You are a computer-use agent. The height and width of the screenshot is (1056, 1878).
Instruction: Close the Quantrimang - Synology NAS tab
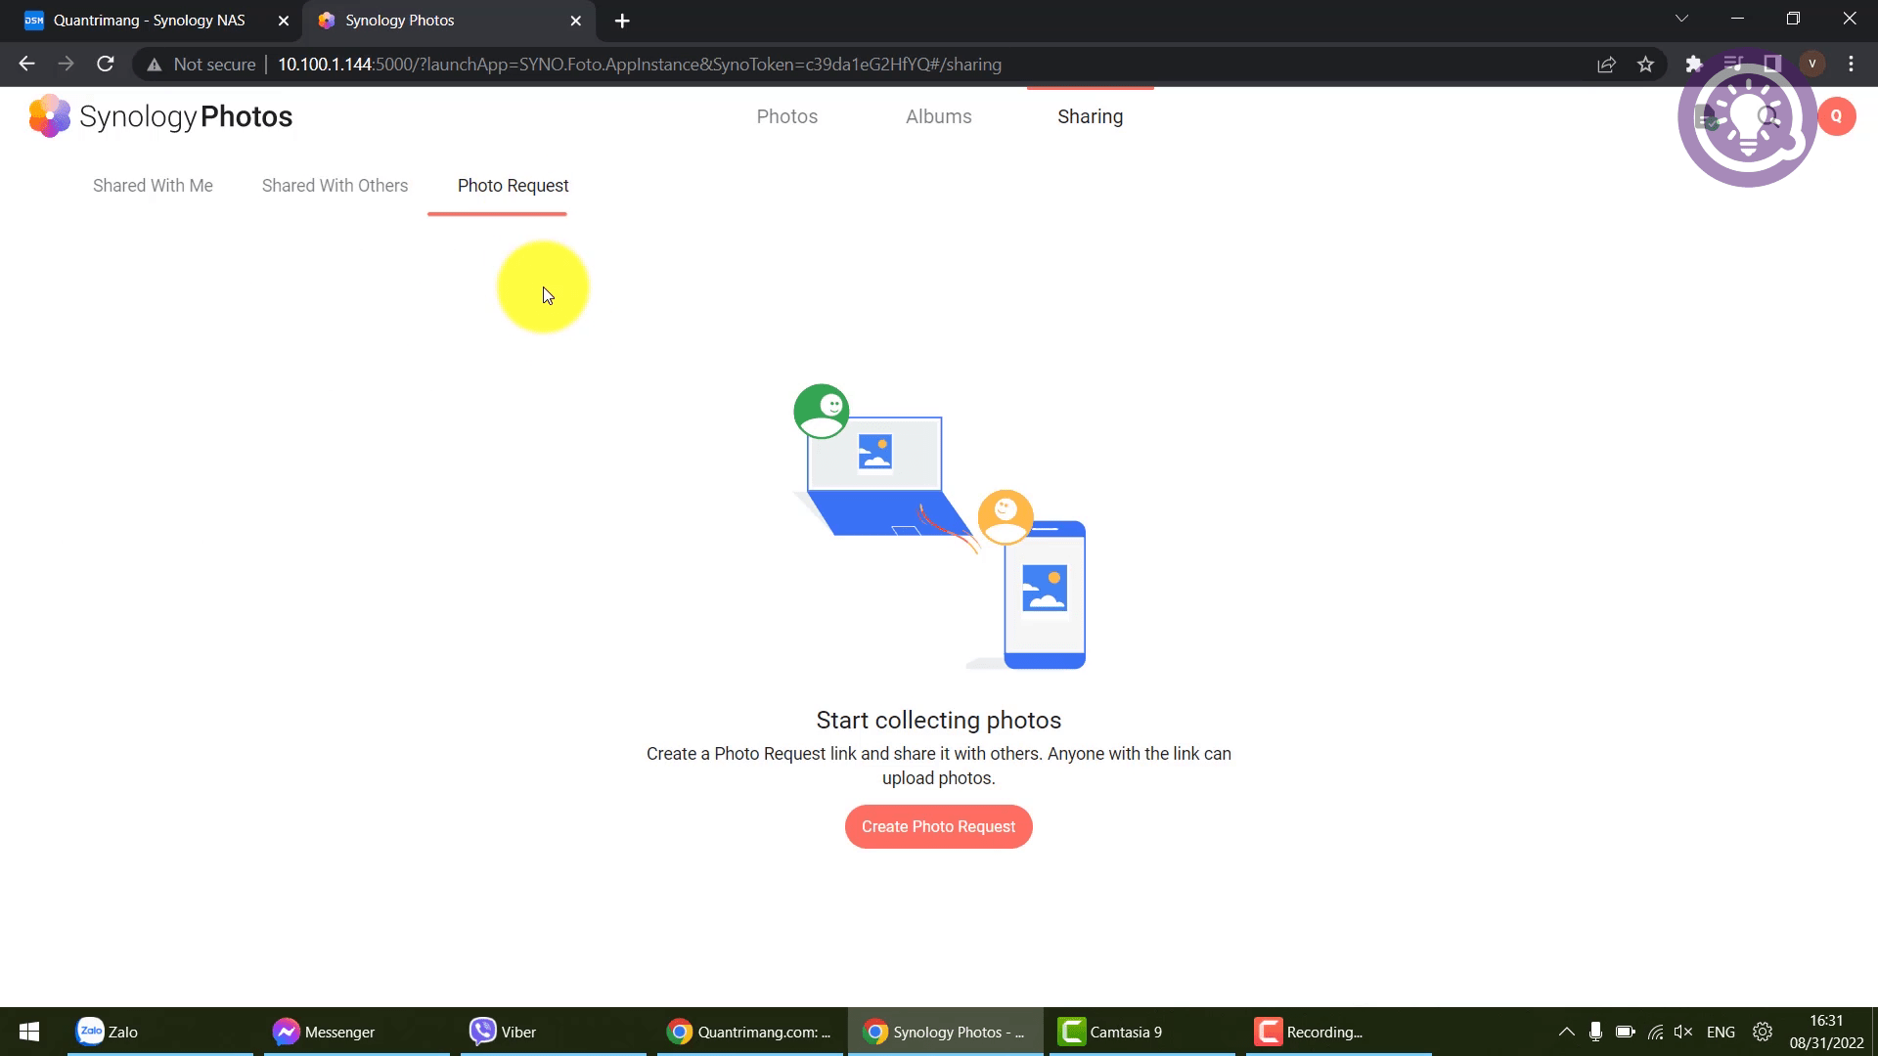click(284, 21)
